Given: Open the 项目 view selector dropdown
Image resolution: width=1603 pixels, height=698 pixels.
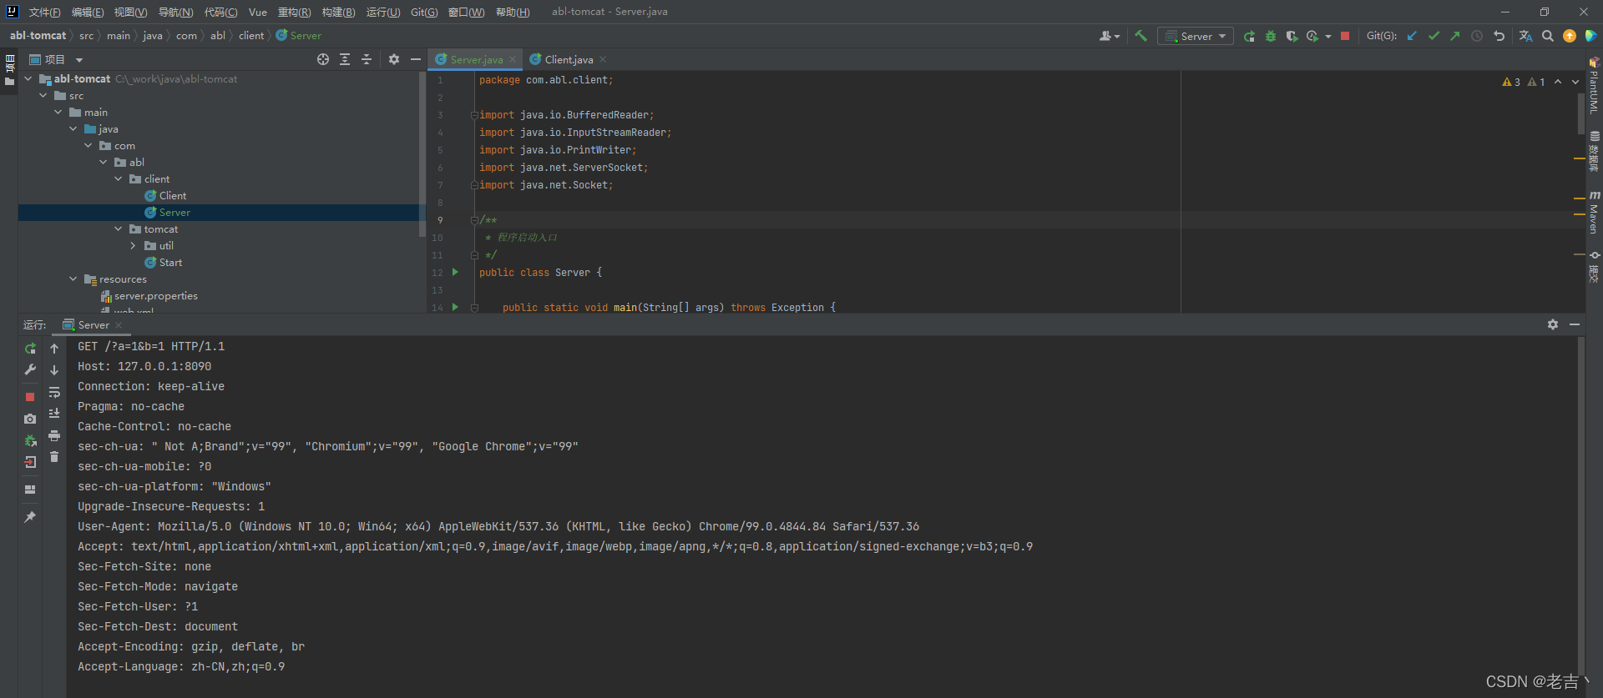Looking at the screenshot, I should (57, 59).
